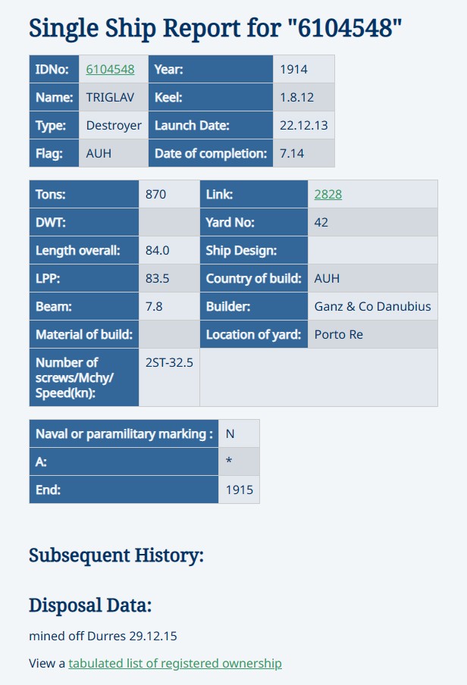Click the Tons value 870
Screen dimensions: 467x685
169,194
